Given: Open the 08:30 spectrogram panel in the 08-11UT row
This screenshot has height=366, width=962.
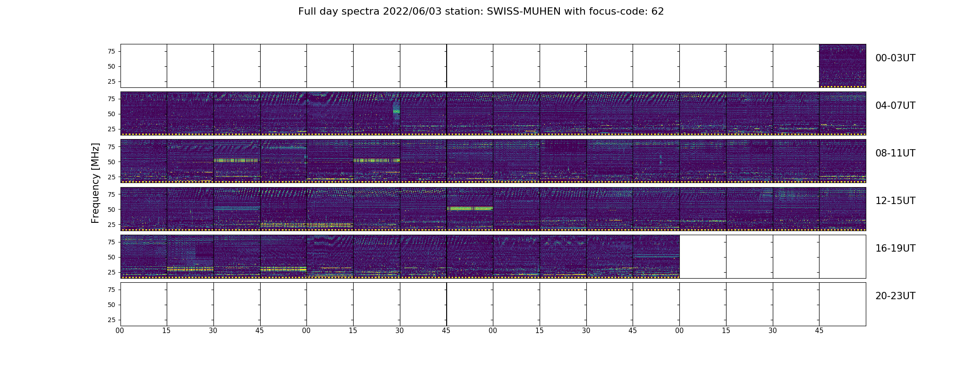Looking at the screenshot, I should (237, 161).
